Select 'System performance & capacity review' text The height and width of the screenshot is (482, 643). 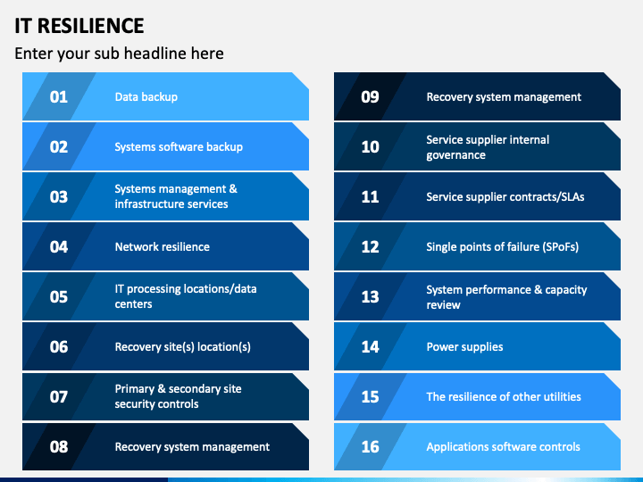point(506,297)
